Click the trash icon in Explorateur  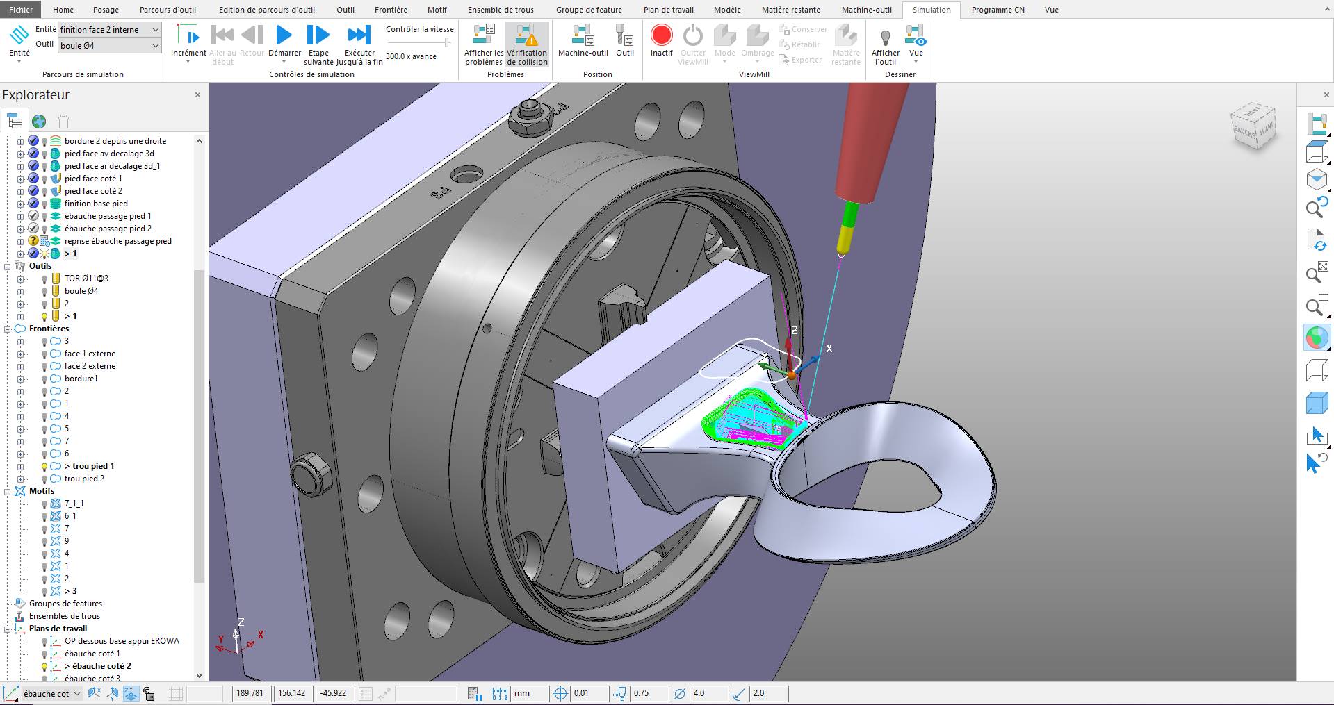[x=63, y=122]
